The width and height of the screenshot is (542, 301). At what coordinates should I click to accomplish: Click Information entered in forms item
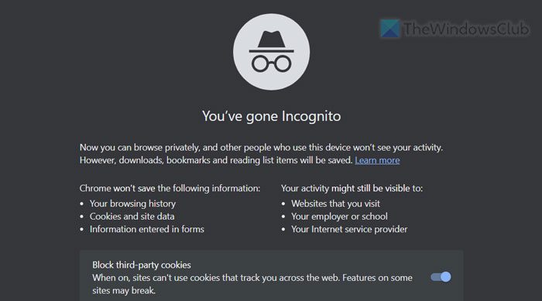coord(147,229)
